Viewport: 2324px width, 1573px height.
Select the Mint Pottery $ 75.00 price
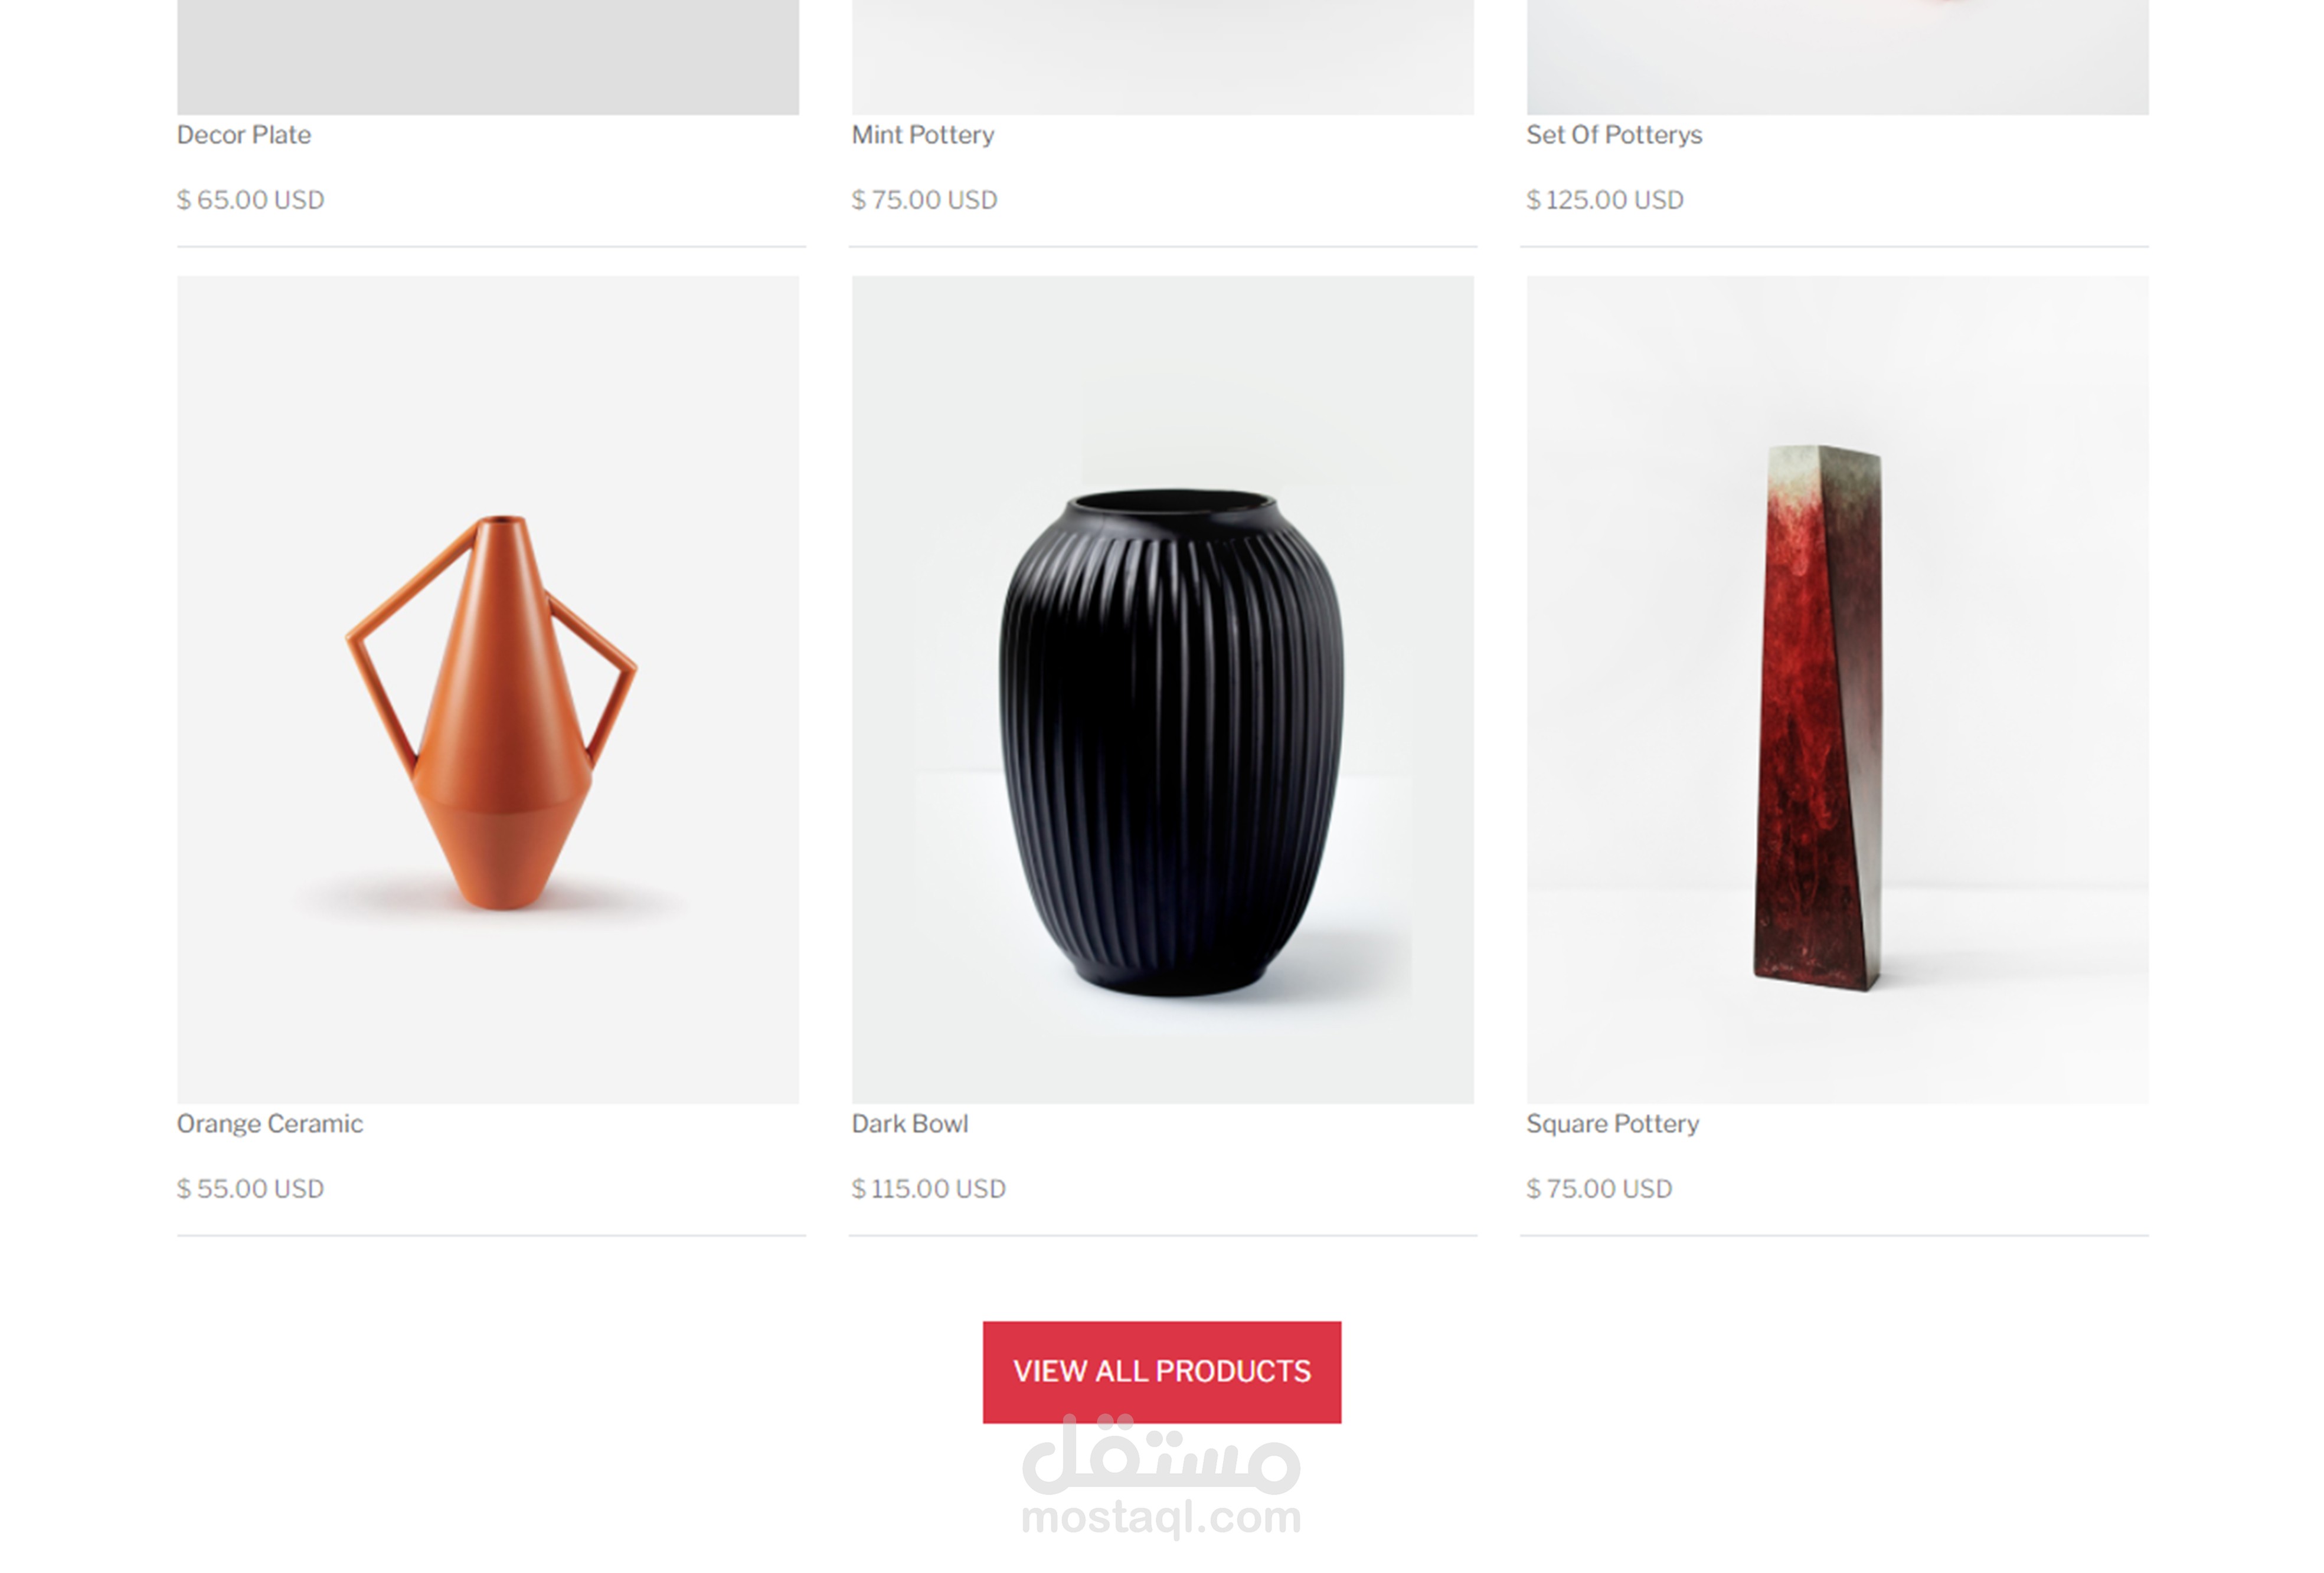pyautogui.click(x=924, y=200)
